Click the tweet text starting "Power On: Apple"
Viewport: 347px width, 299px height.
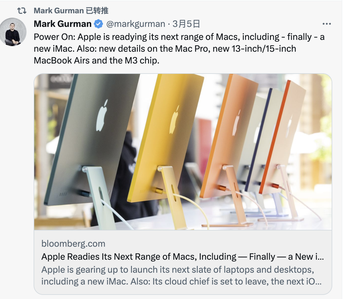pyautogui.click(x=179, y=48)
